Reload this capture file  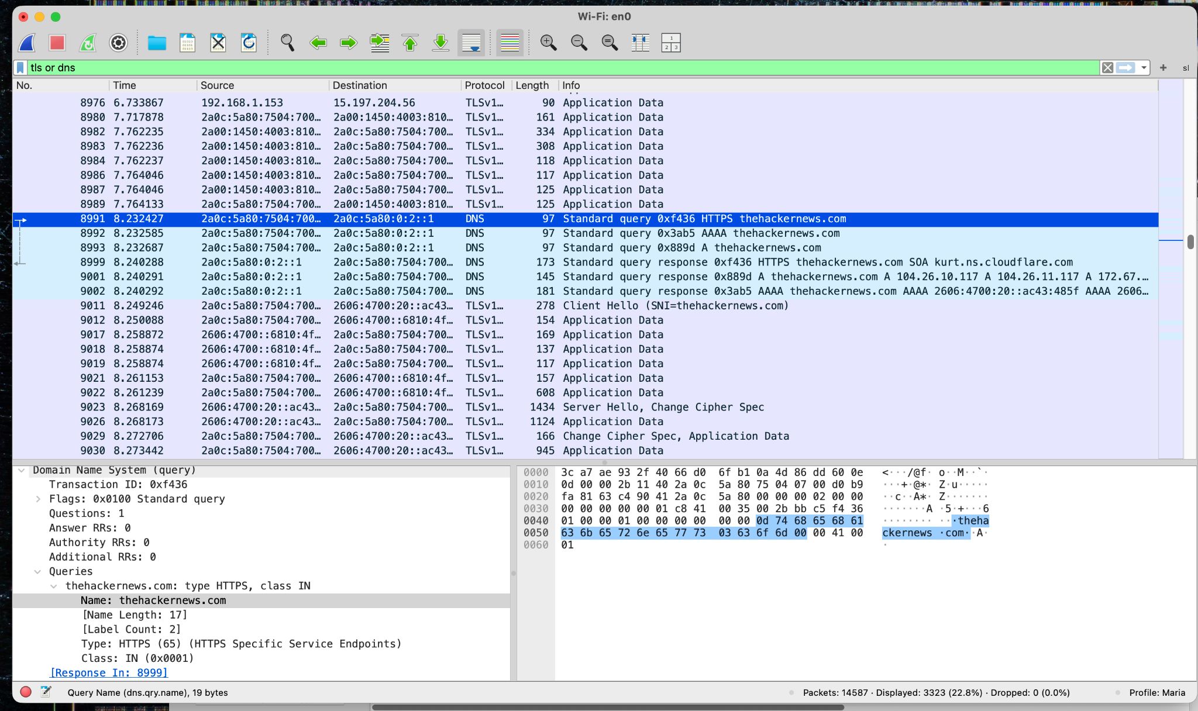tap(249, 43)
